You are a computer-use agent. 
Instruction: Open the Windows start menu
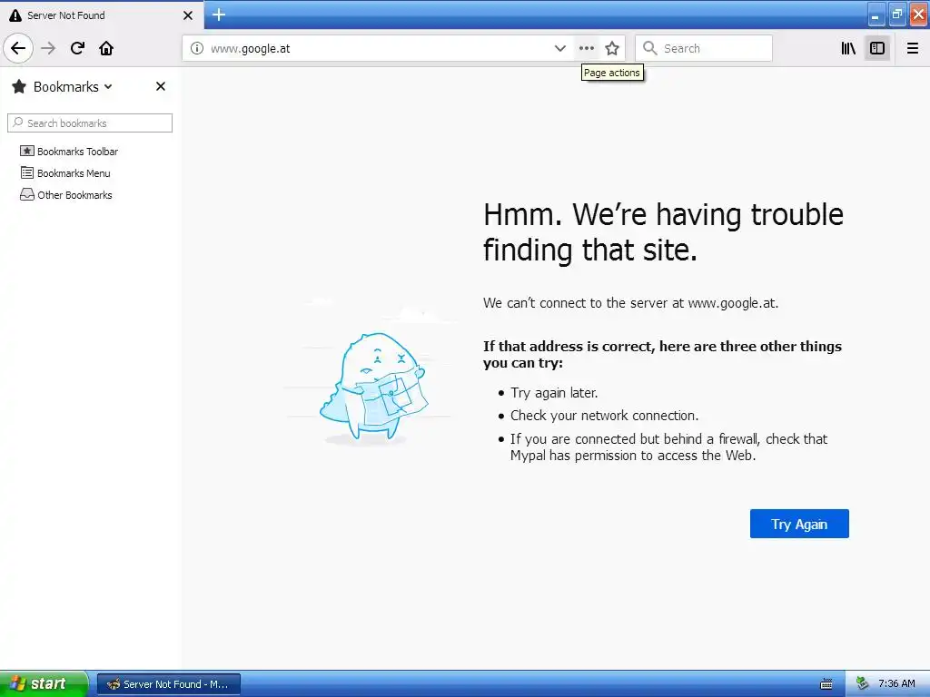[x=44, y=684]
